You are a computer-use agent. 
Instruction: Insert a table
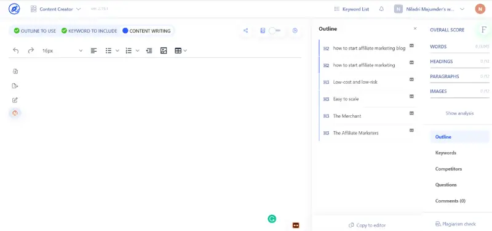(x=178, y=51)
